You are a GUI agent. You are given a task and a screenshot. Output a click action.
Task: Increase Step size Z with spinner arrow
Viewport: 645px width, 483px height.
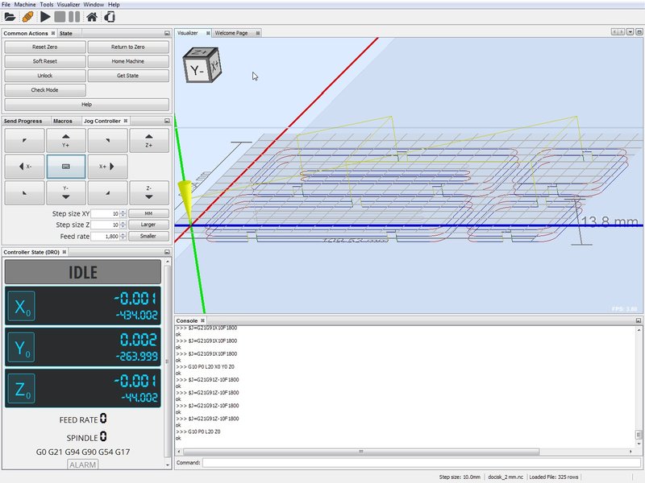point(123,223)
